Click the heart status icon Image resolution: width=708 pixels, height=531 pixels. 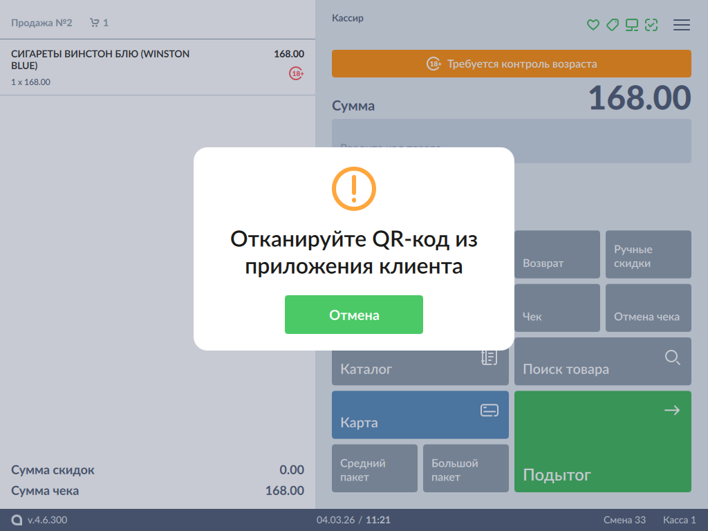(x=593, y=25)
